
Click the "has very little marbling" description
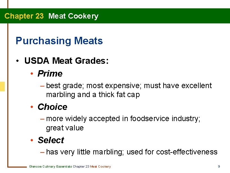point(132,152)
